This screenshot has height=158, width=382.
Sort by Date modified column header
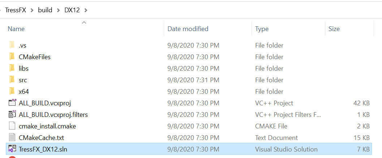(x=188, y=29)
